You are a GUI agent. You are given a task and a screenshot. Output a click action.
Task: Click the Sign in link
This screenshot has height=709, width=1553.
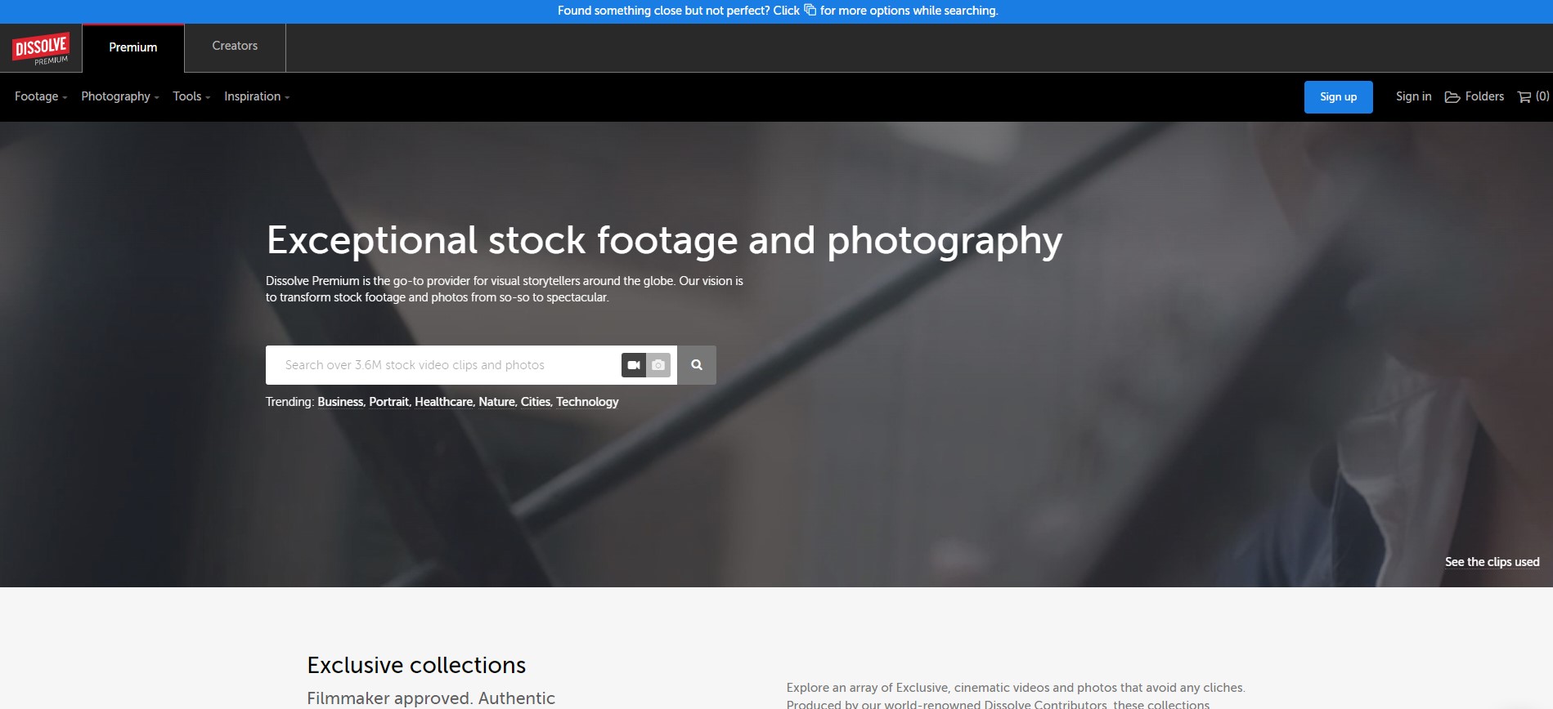pyautogui.click(x=1413, y=96)
